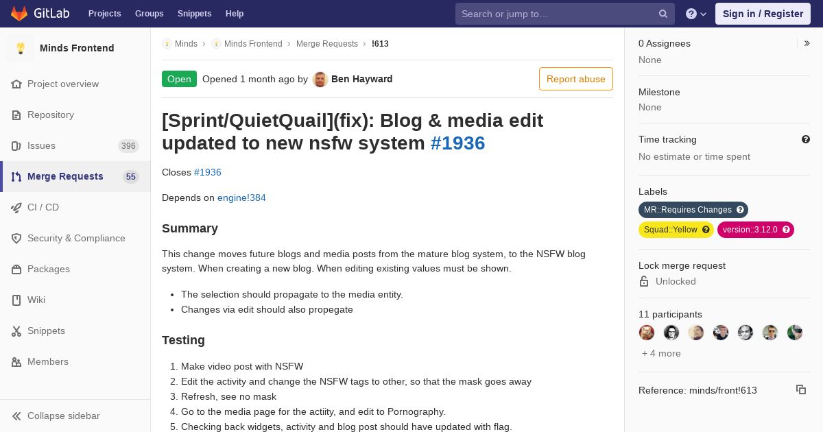
Task: Click Collapse sidebar text
Action: click(x=64, y=416)
